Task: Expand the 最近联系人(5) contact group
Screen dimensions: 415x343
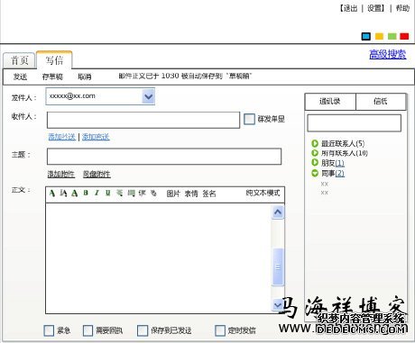Action: pos(315,143)
